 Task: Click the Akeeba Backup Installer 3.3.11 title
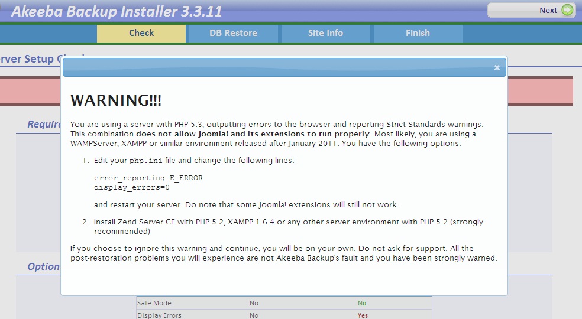pos(117,11)
